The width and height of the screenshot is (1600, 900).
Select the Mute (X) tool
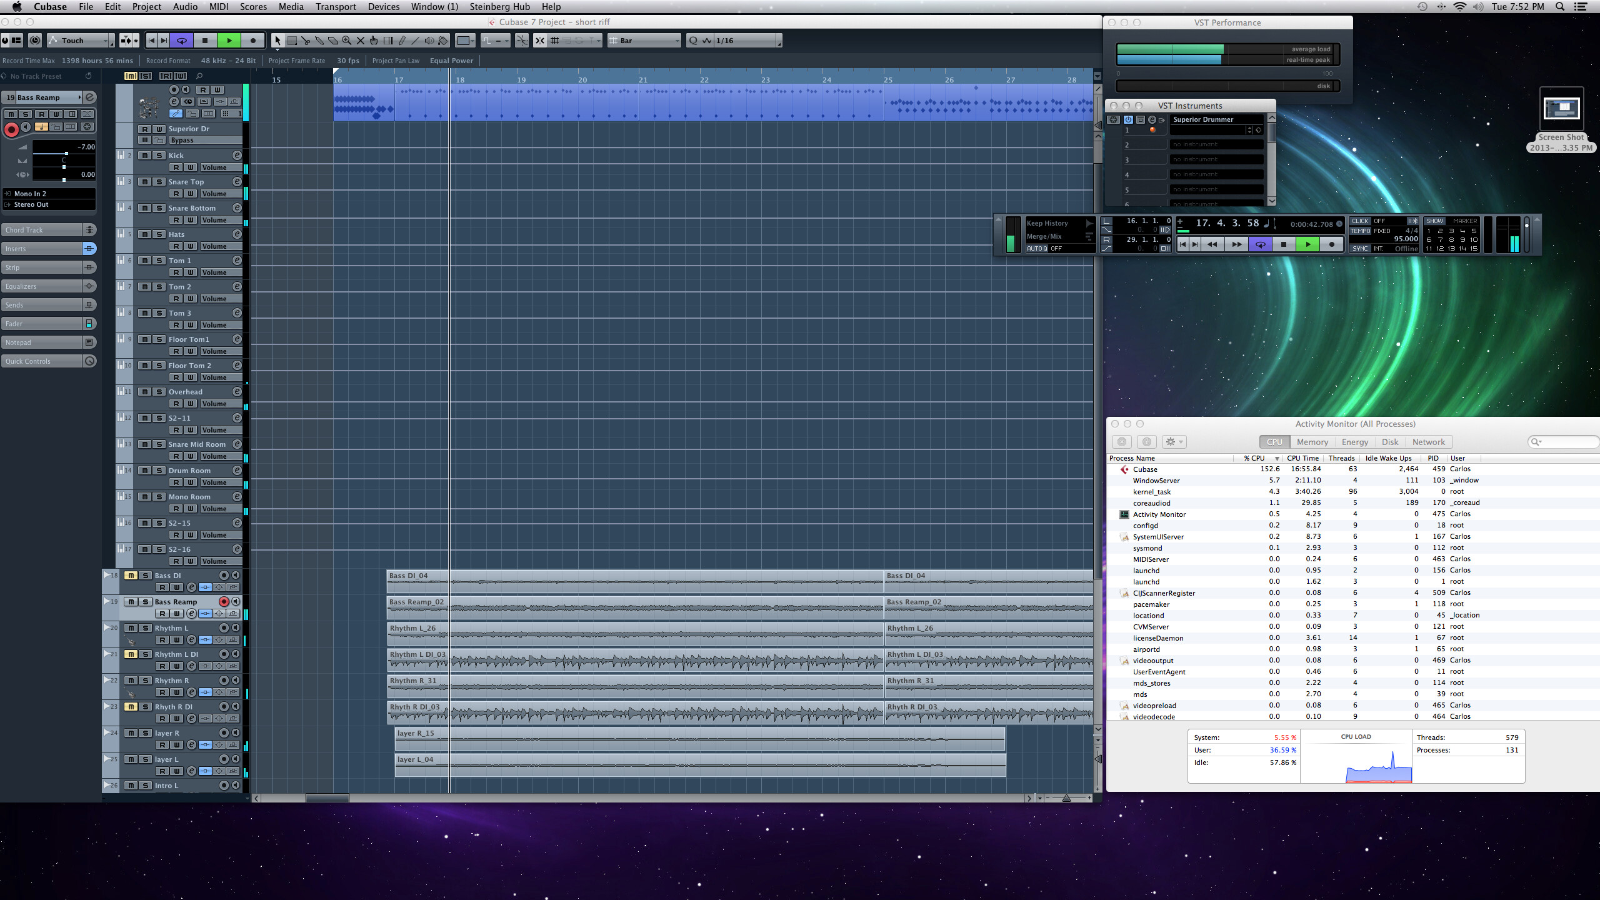point(361,41)
